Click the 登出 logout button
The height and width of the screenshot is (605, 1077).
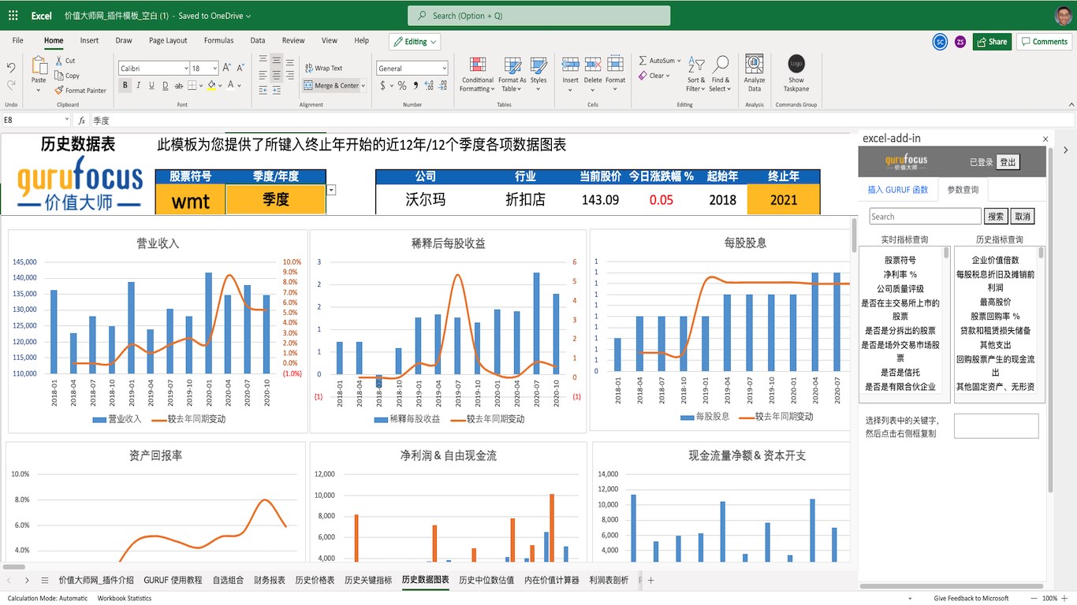click(1008, 162)
